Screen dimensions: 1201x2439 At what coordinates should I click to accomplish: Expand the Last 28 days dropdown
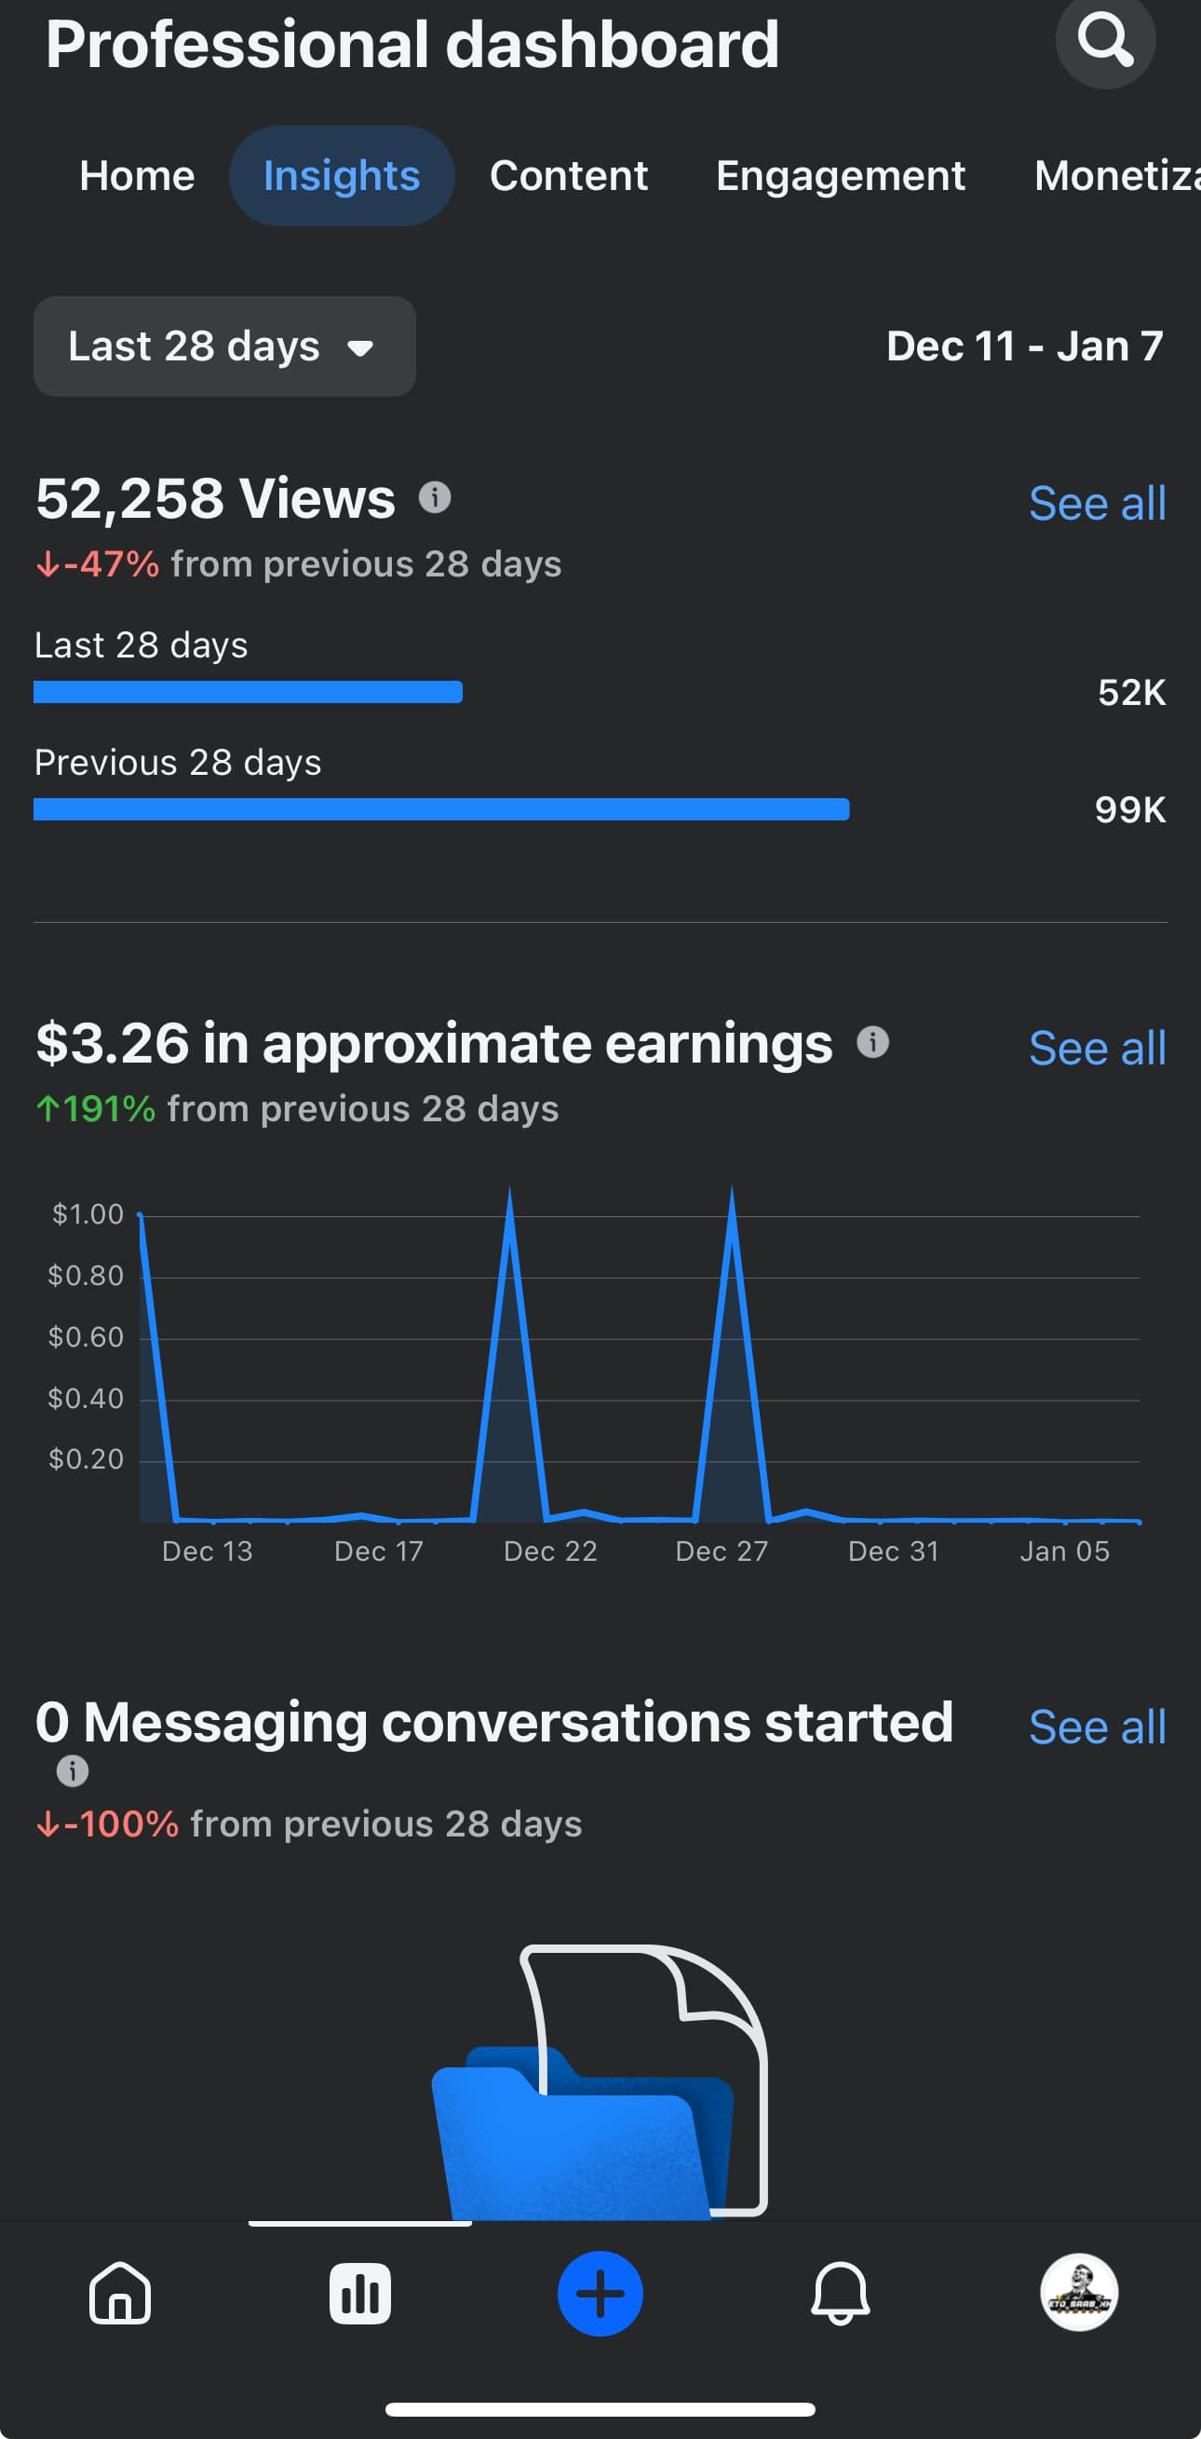(x=224, y=346)
